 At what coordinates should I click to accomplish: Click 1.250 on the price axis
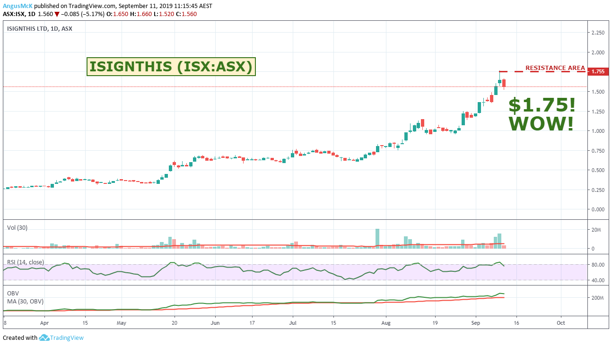click(598, 111)
